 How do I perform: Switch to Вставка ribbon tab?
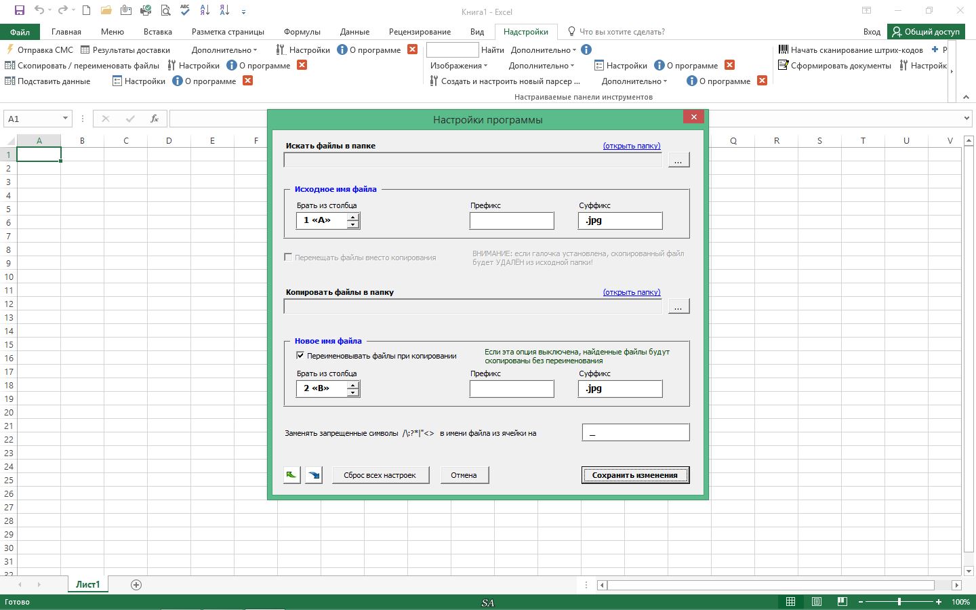point(158,32)
